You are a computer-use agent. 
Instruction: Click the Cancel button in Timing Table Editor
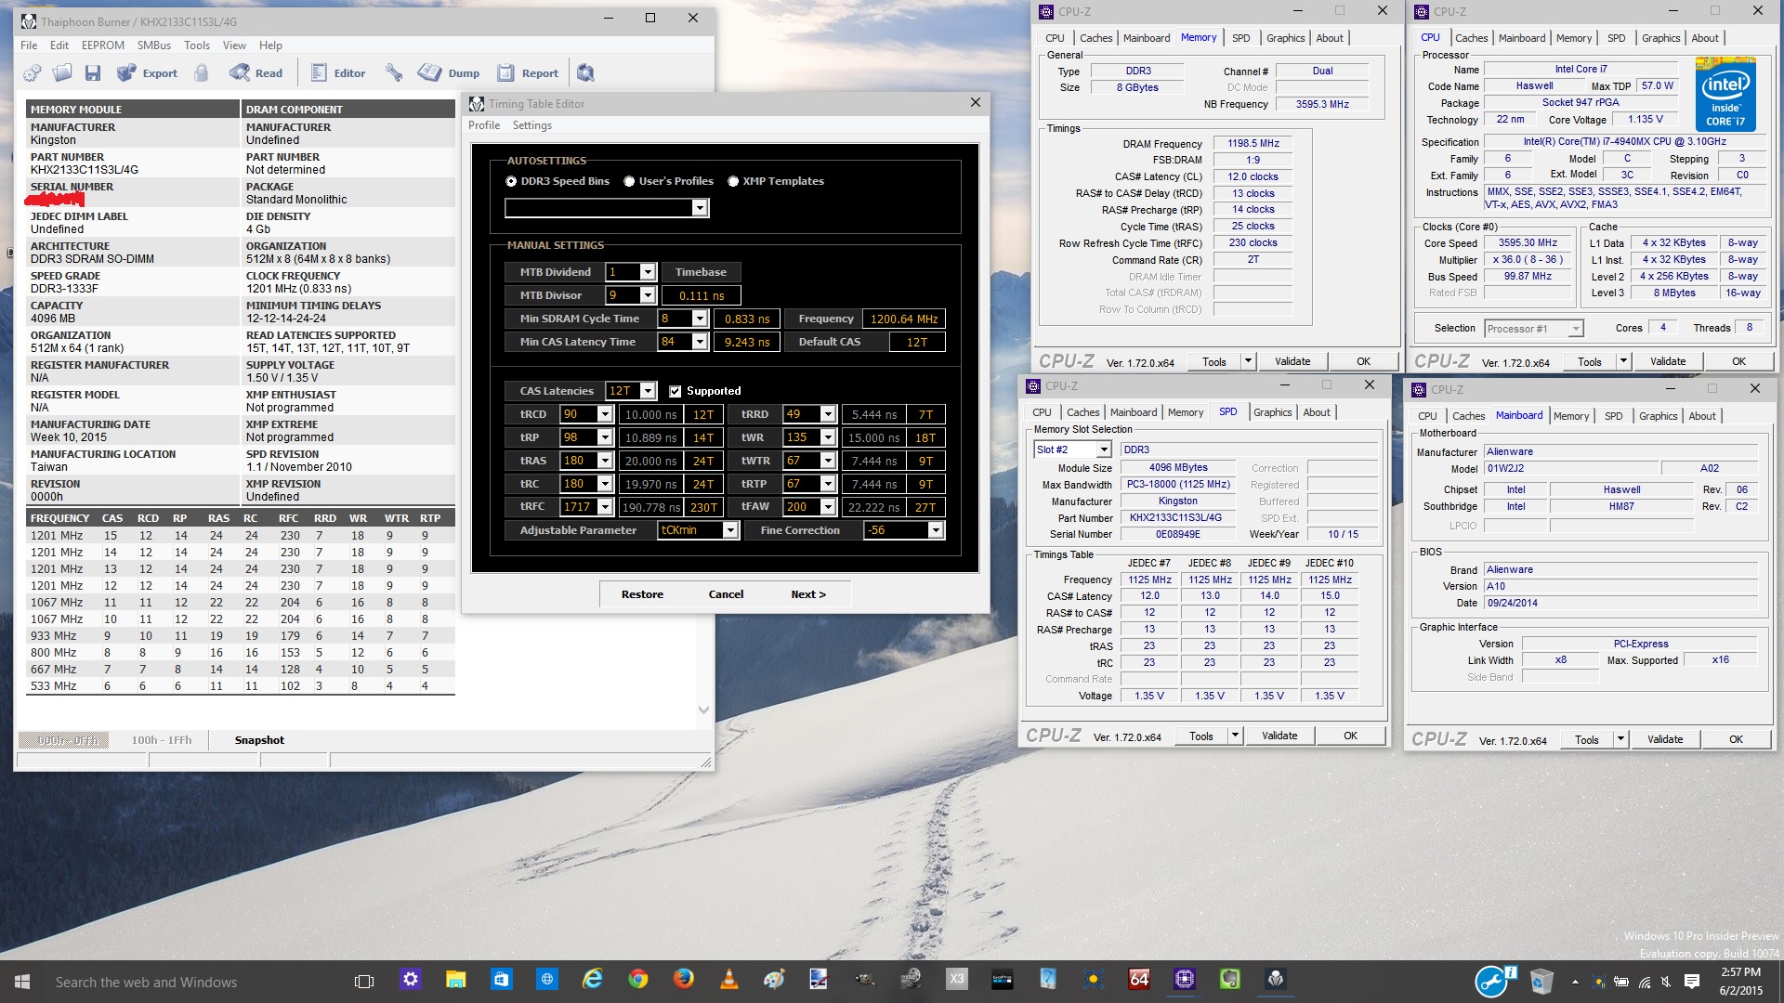coord(726,594)
